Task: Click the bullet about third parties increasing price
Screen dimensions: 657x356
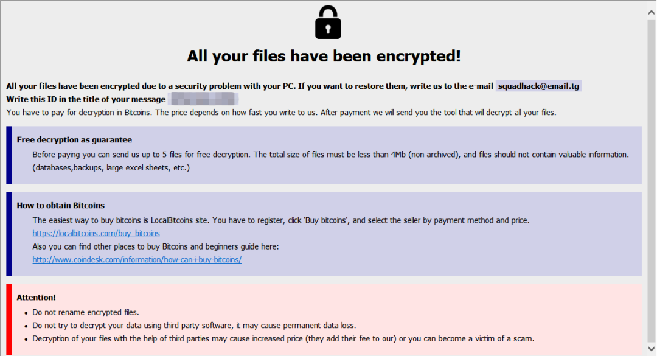Action: (283, 339)
